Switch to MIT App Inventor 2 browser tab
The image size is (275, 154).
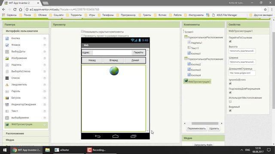tap(21, 3)
